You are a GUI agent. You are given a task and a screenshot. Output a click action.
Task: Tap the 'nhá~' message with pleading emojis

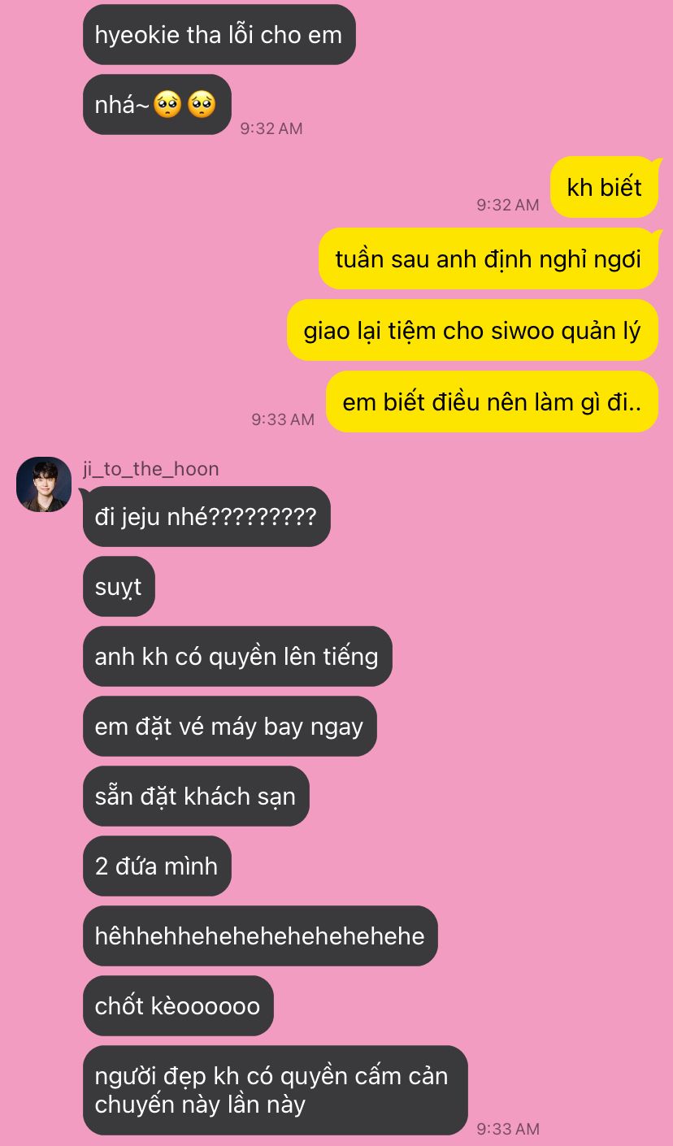(157, 105)
